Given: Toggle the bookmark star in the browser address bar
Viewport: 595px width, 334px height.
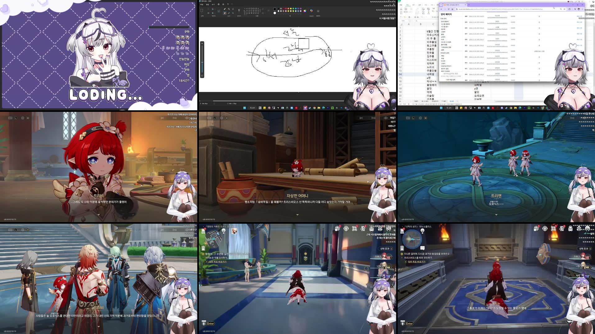Looking at the screenshot, I should pyautogui.click(x=565, y=9).
